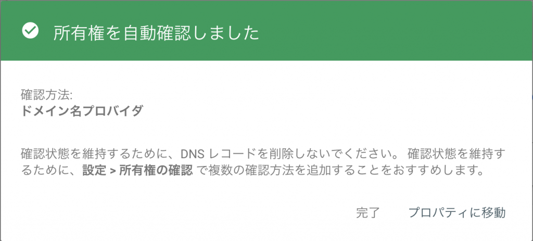Click the DNS word in the message
Screen dimensions: 533x241
tap(192, 154)
